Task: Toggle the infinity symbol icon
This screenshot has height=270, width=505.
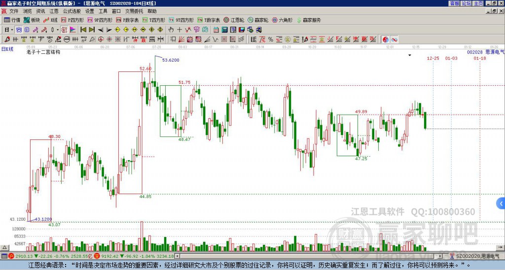Action: tap(394, 39)
